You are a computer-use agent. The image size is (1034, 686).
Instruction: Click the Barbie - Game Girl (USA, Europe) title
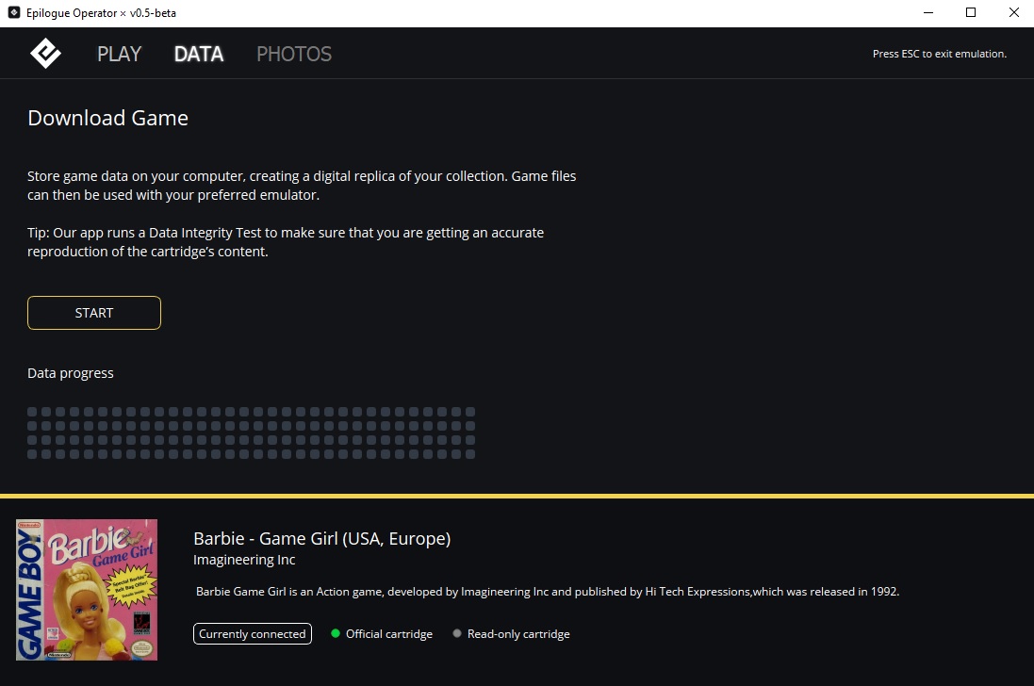tap(321, 539)
